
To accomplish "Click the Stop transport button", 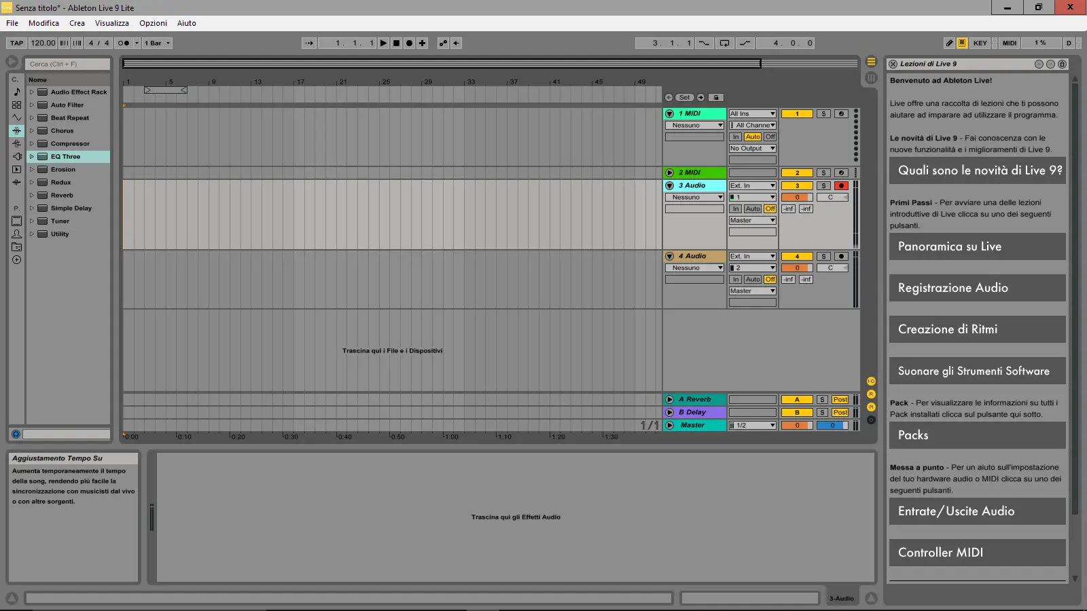I will click(x=396, y=43).
